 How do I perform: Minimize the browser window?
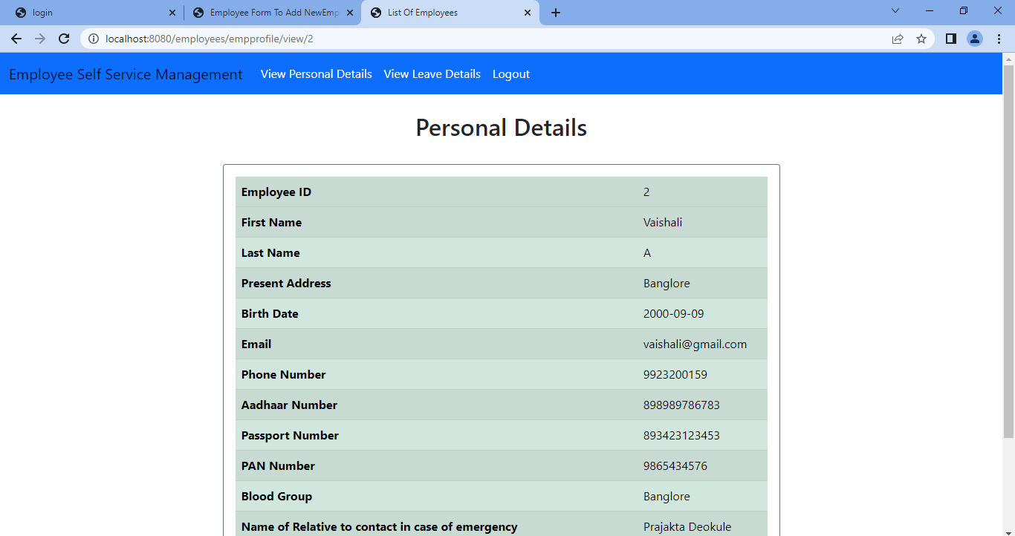tap(930, 10)
